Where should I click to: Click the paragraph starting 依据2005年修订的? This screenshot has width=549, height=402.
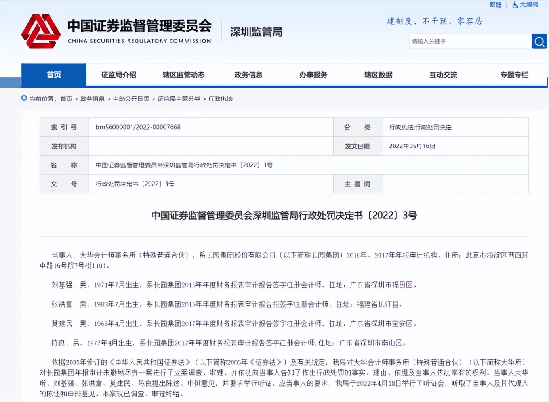coord(284,378)
